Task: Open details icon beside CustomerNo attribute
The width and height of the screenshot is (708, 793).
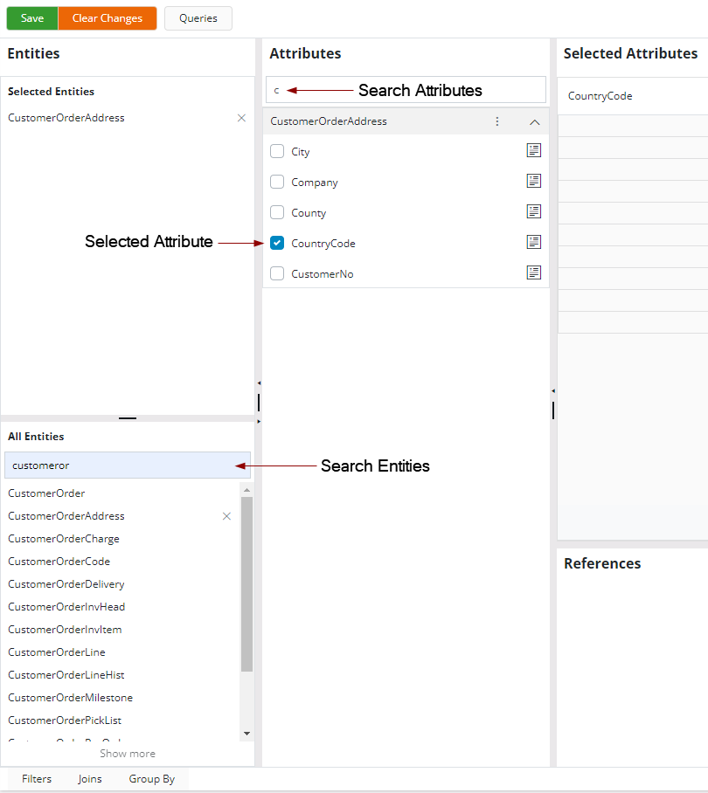Action: tap(533, 272)
